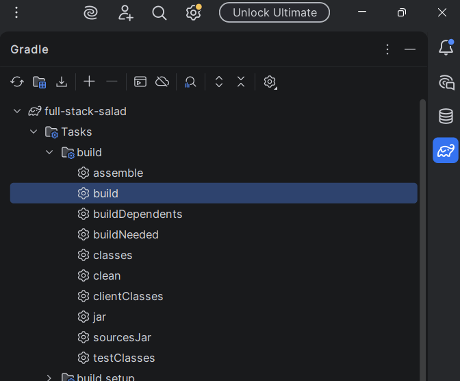The width and height of the screenshot is (460, 381).
Task: Open AI Chat tool window icon
Action: [x=446, y=82]
